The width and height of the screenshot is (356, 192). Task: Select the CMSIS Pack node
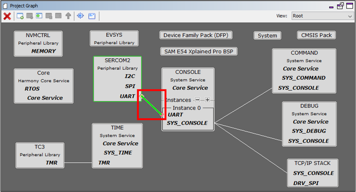pos(316,35)
